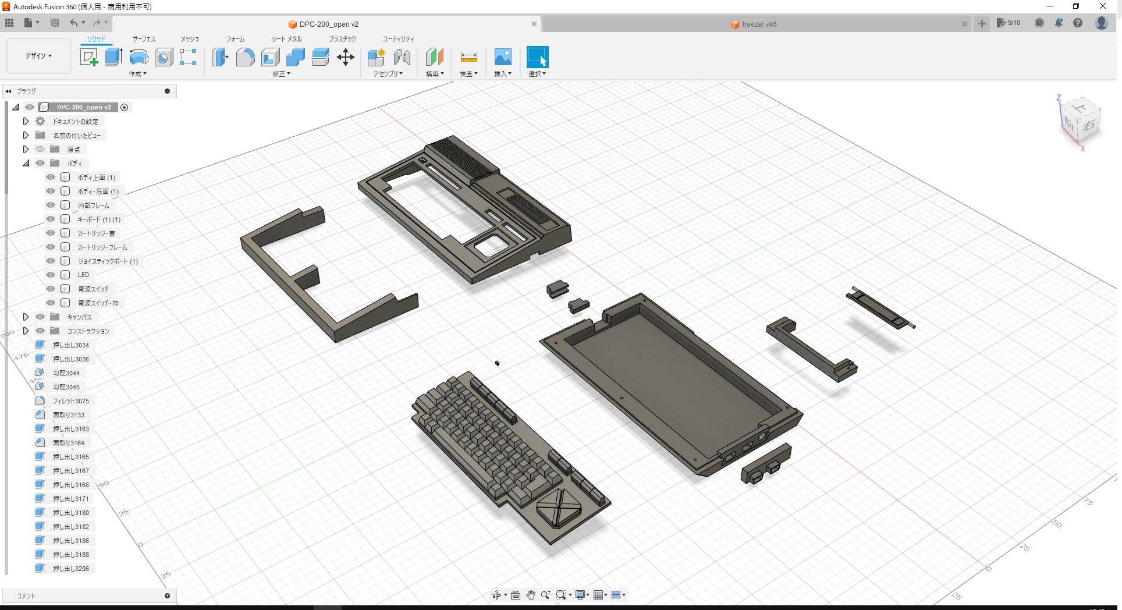Click the Save button in the toolbar
This screenshot has height=610, width=1122.
pos(55,22)
